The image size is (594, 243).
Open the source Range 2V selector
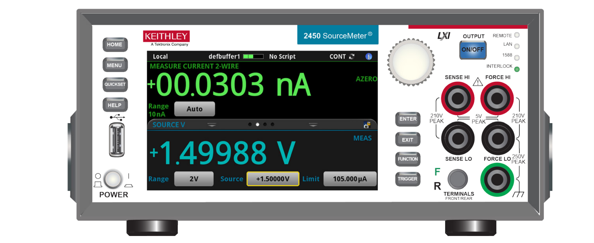tap(194, 179)
